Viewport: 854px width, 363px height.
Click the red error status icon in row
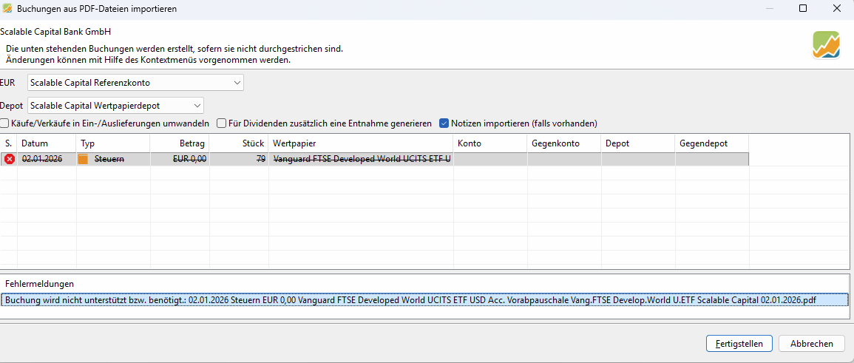(x=10, y=159)
